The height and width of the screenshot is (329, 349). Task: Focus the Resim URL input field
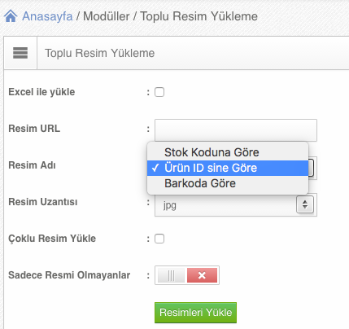pos(236,130)
